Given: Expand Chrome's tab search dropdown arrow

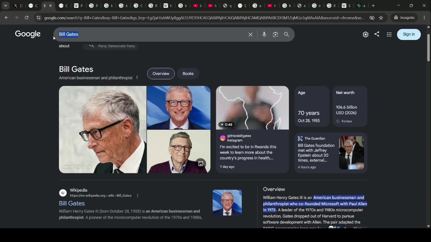Looking at the screenshot, I should [x=6, y=6].
